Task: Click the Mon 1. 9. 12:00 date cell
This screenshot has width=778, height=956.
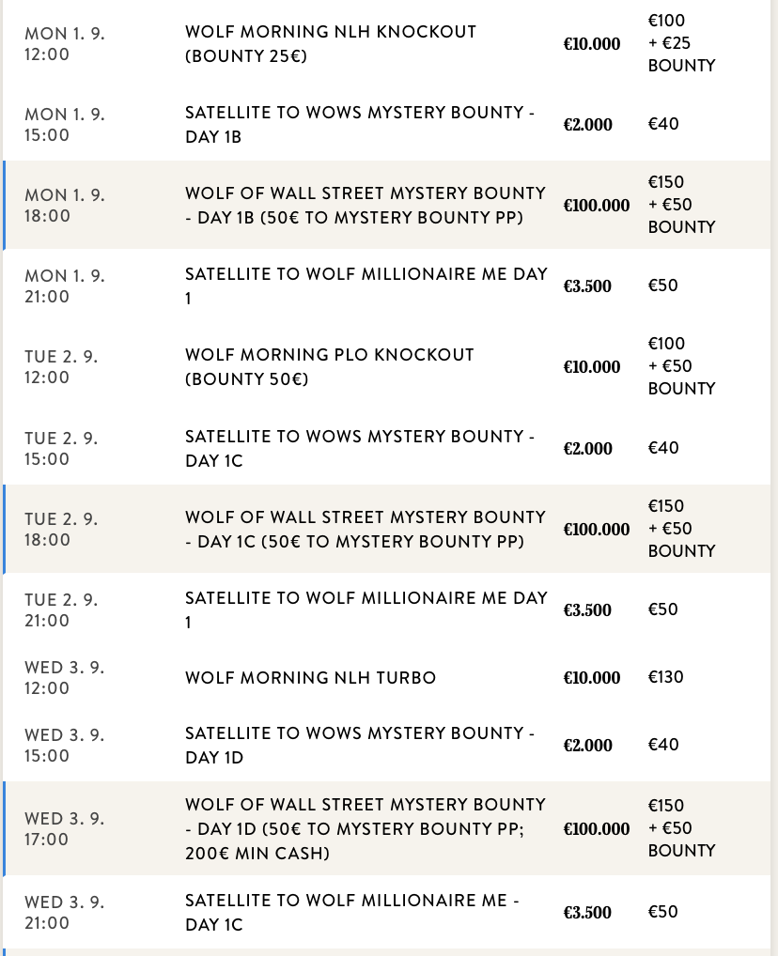Action: pos(65,43)
